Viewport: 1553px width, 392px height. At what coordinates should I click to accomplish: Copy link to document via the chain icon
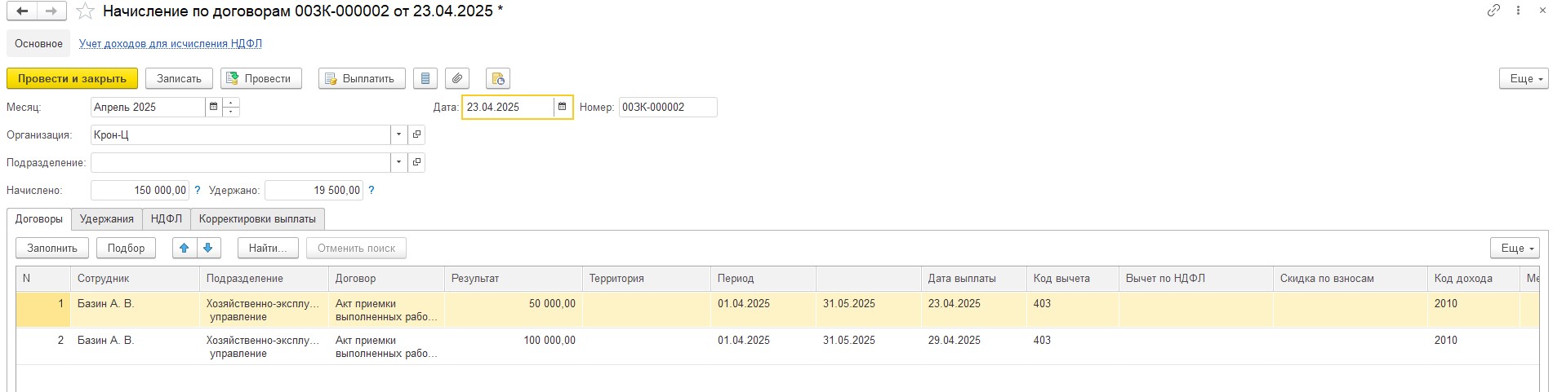1493,11
